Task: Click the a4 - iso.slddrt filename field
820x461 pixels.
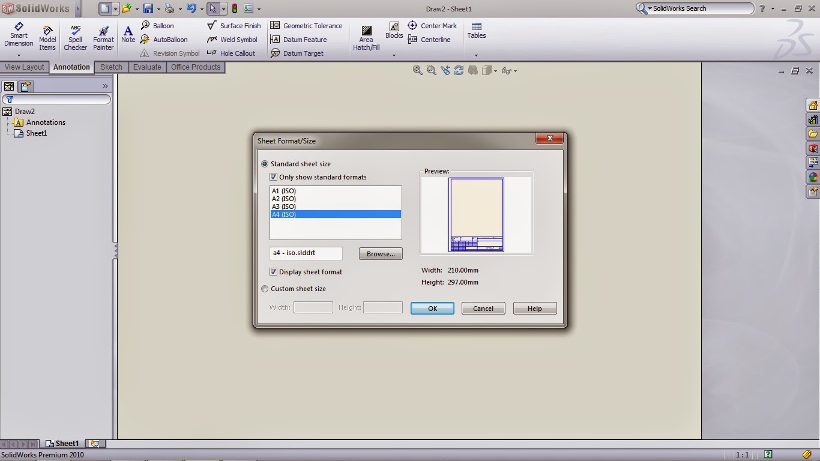Action: point(306,253)
